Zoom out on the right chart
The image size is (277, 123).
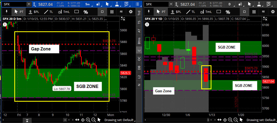point(235,120)
